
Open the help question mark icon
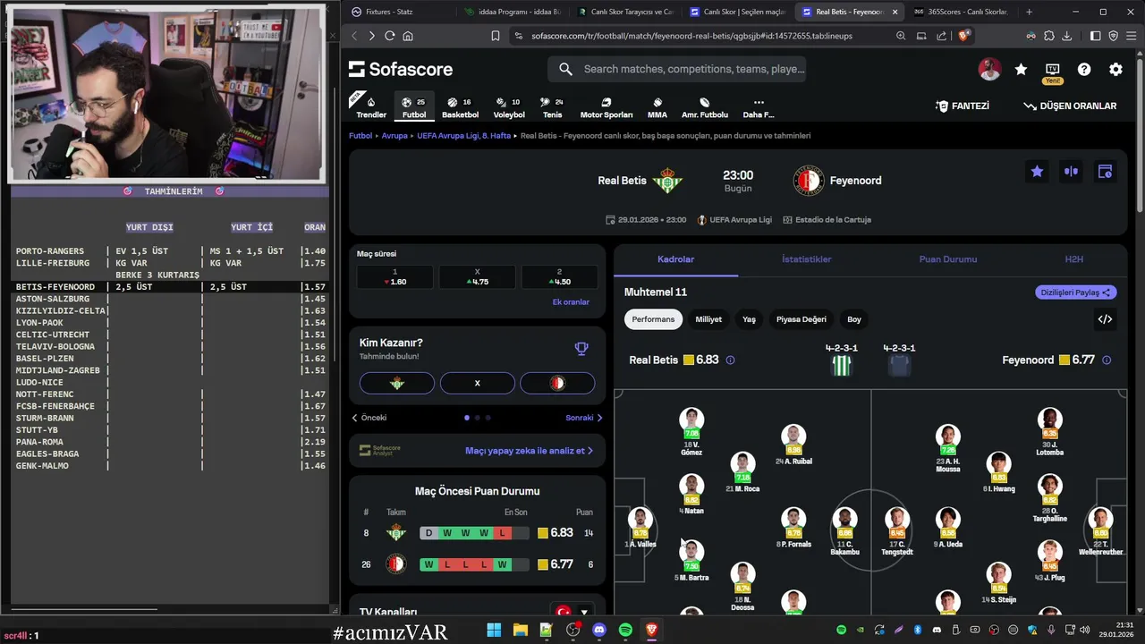(x=1084, y=69)
